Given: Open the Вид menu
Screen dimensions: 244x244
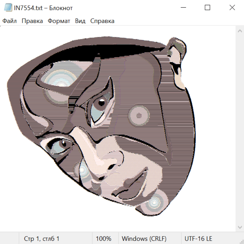Looking at the screenshot, I should (x=80, y=21).
